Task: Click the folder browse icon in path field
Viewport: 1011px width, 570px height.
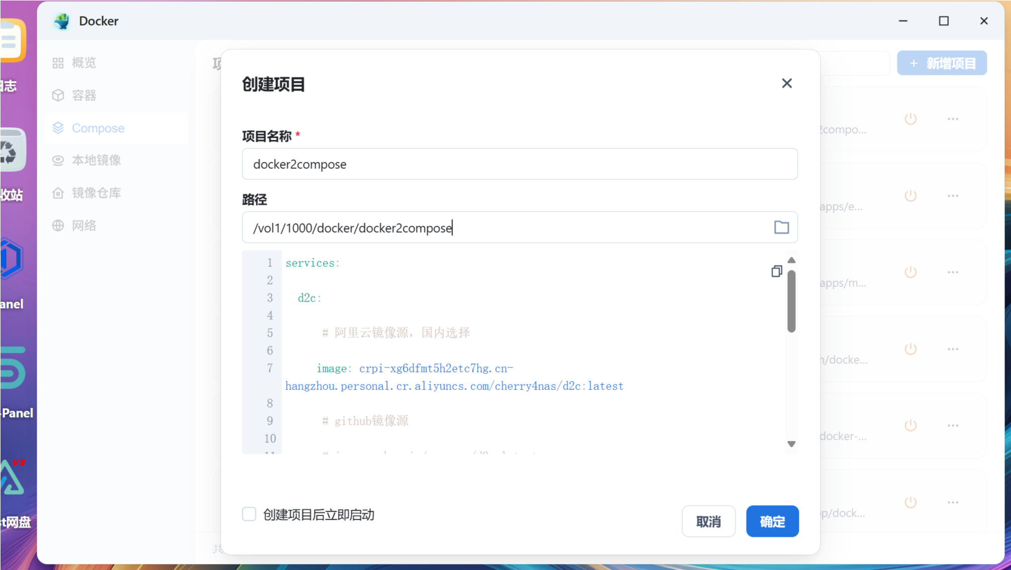Action: click(x=781, y=228)
